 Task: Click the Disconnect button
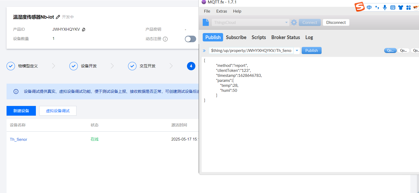[336, 23]
